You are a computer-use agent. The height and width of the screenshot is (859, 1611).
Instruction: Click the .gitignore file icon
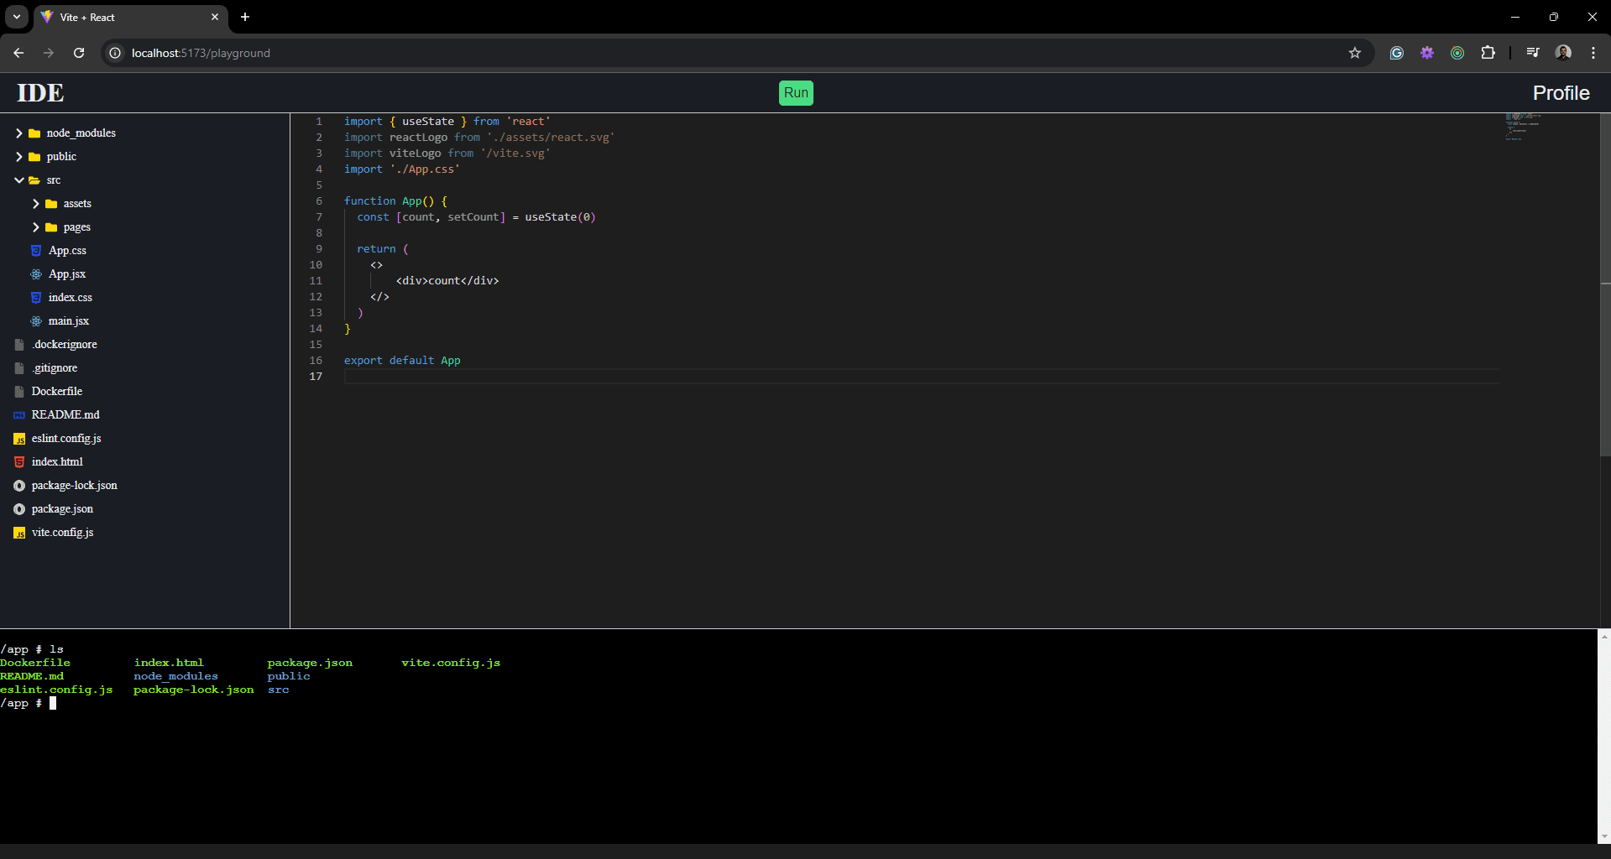19,368
